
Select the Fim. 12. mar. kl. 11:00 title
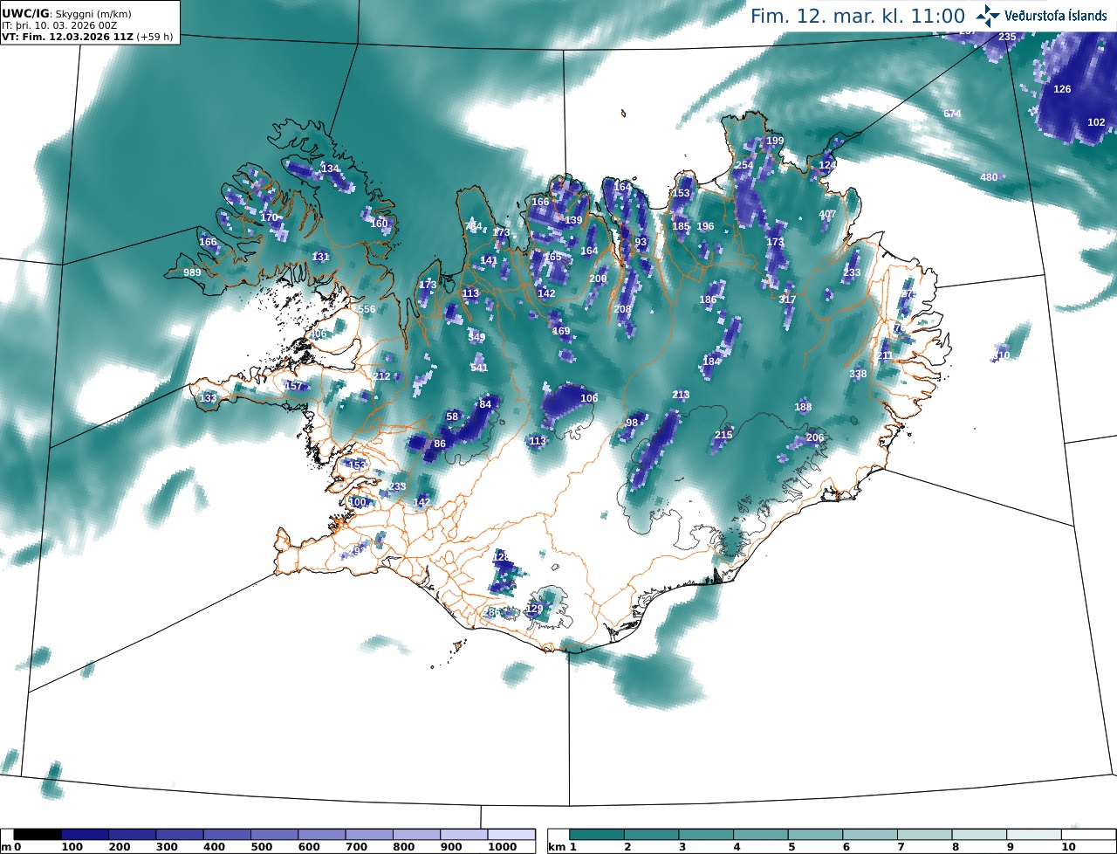click(859, 16)
